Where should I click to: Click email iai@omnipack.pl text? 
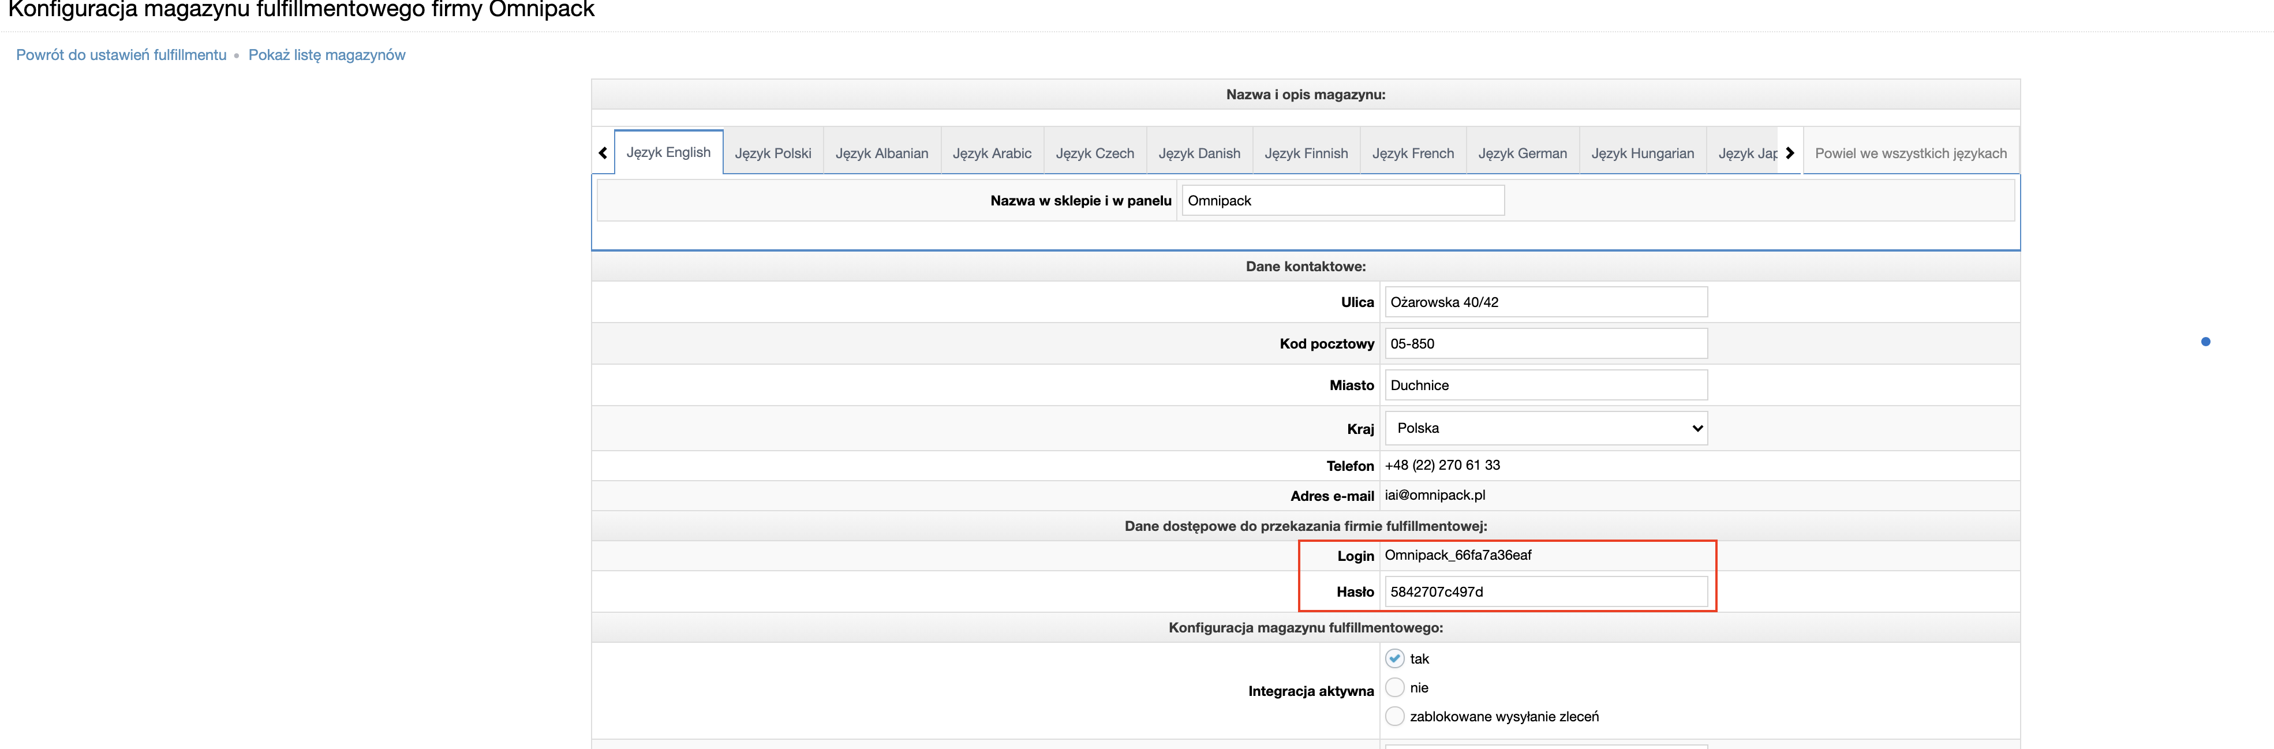[x=1434, y=495]
